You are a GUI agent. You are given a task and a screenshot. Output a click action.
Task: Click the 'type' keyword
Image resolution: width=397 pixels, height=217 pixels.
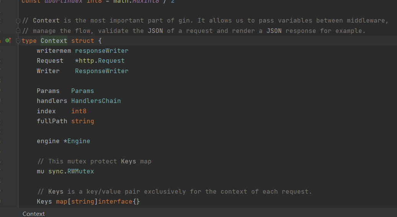tap(29, 41)
